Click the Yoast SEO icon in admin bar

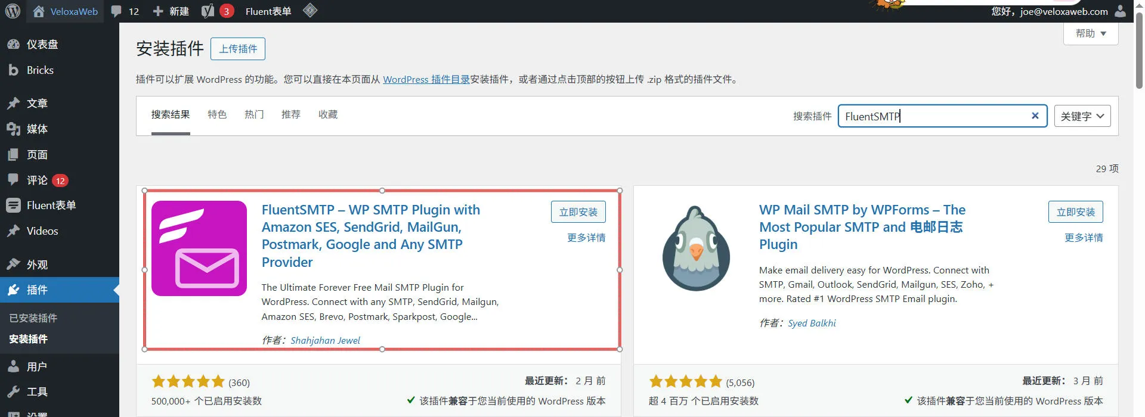point(208,11)
